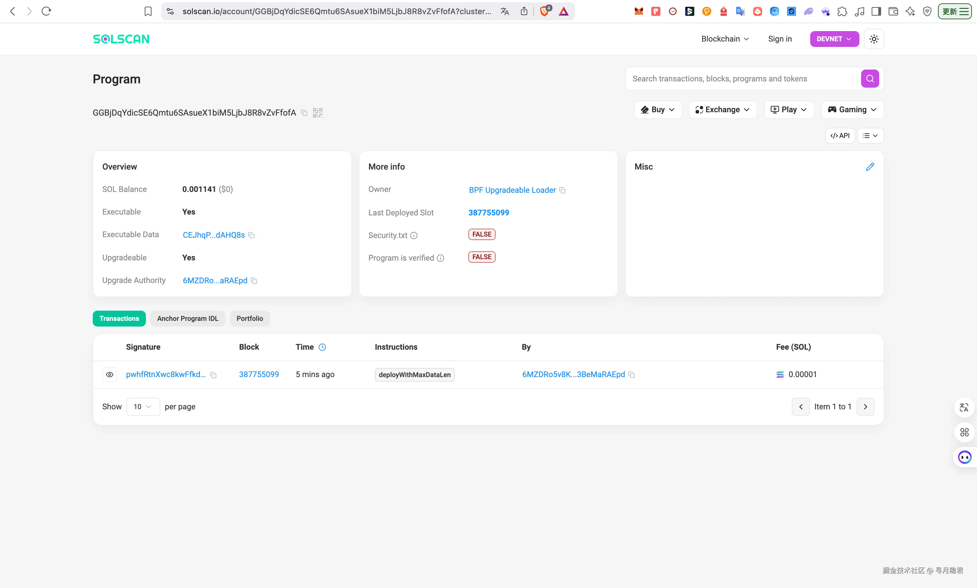Switch to Portfolio tab
The width and height of the screenshot is (977, 588).
click(250, 319)
